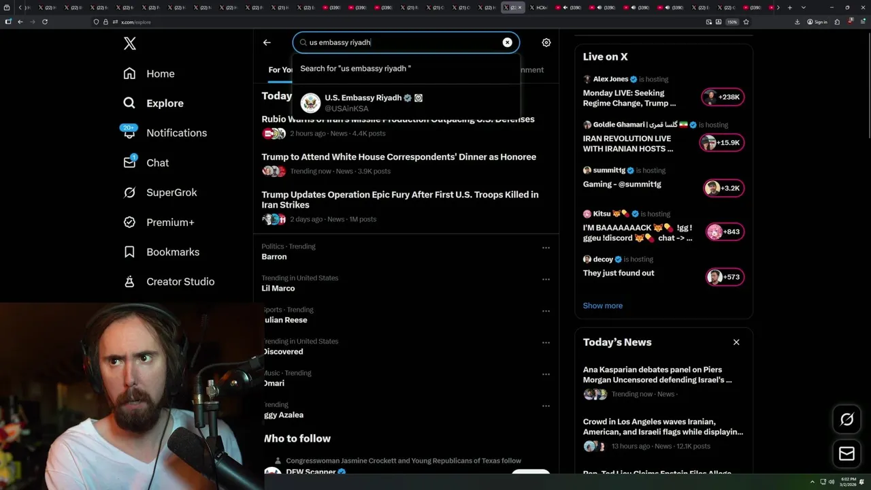This screenshot has width=871, height=490.
Task: Open Notifications bell icon
Action: pos(129,133)
